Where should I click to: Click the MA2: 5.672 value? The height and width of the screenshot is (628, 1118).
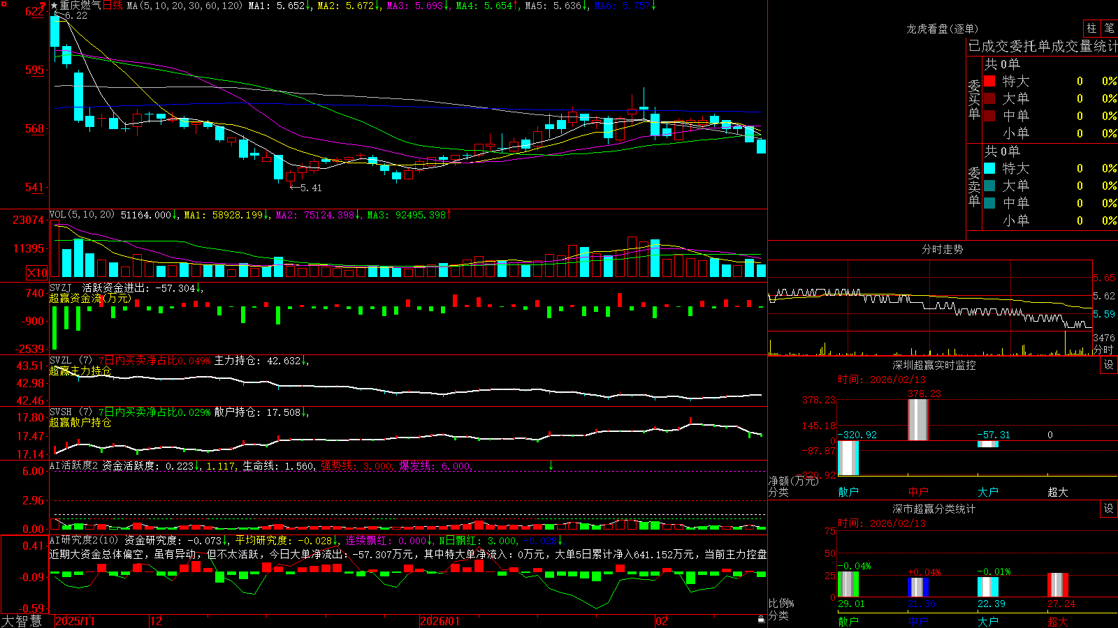click(x=346, y=6)
